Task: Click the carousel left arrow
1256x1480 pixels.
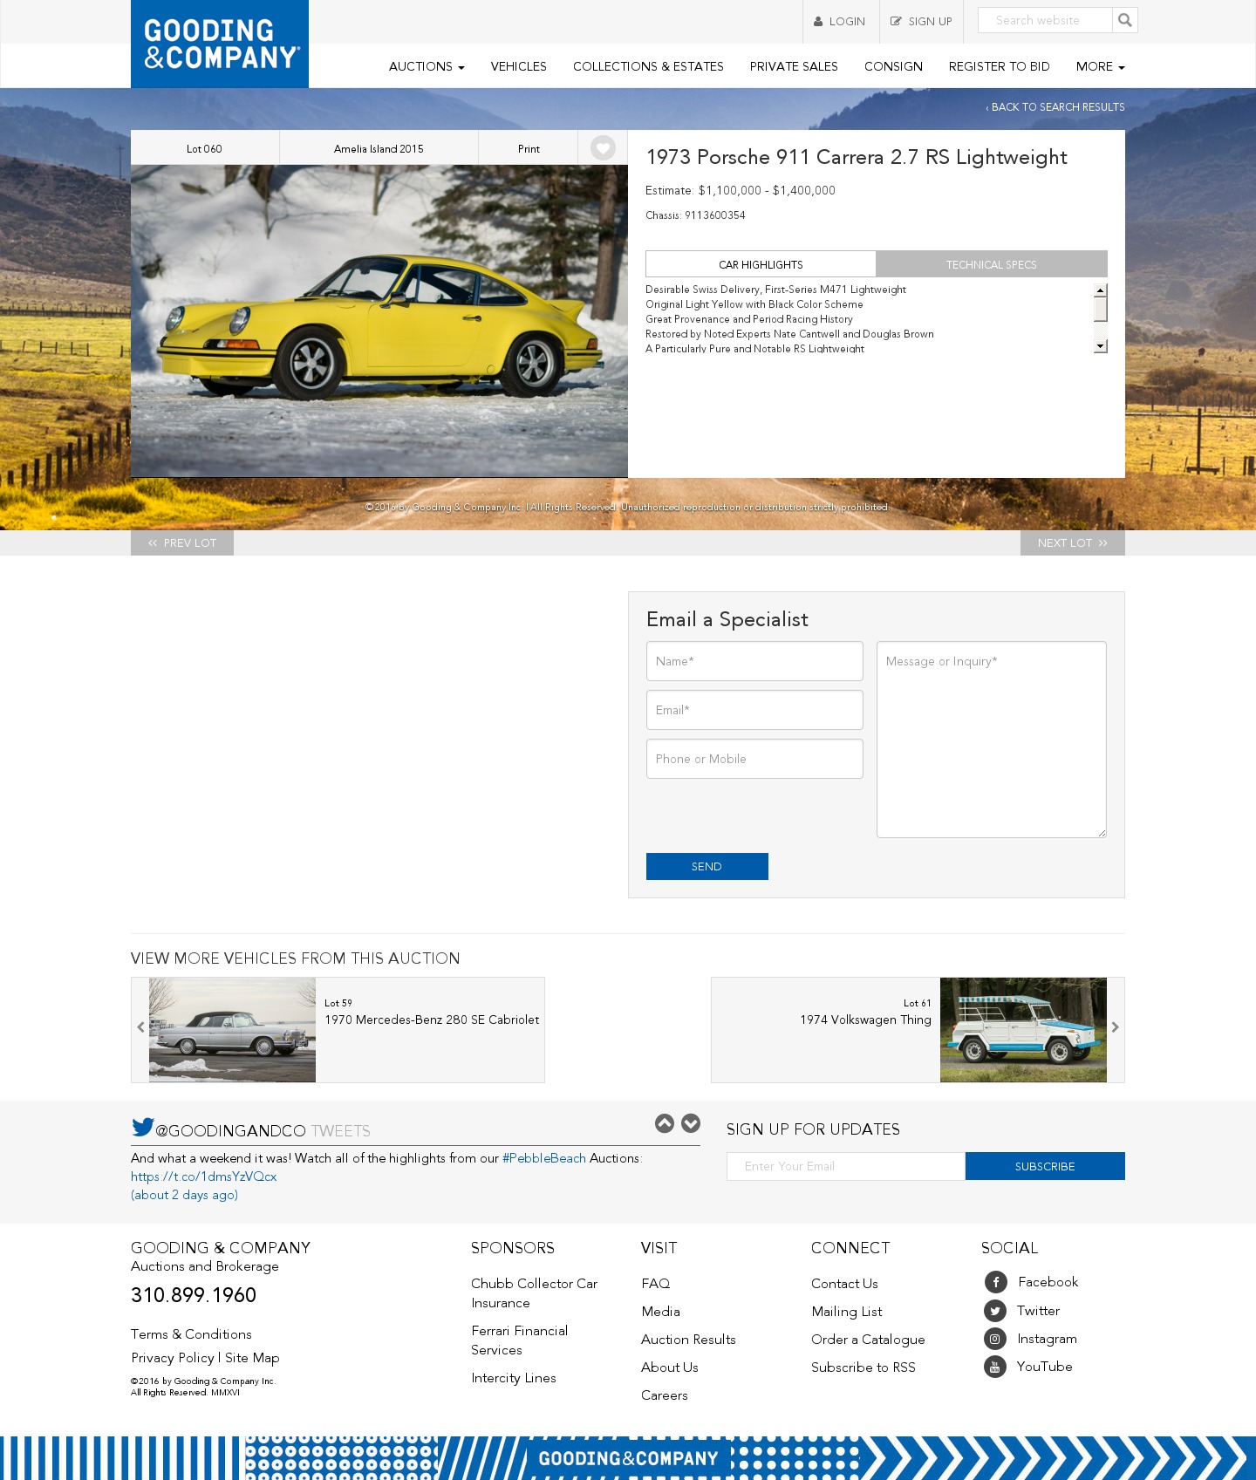Action: pos(140,1027)
